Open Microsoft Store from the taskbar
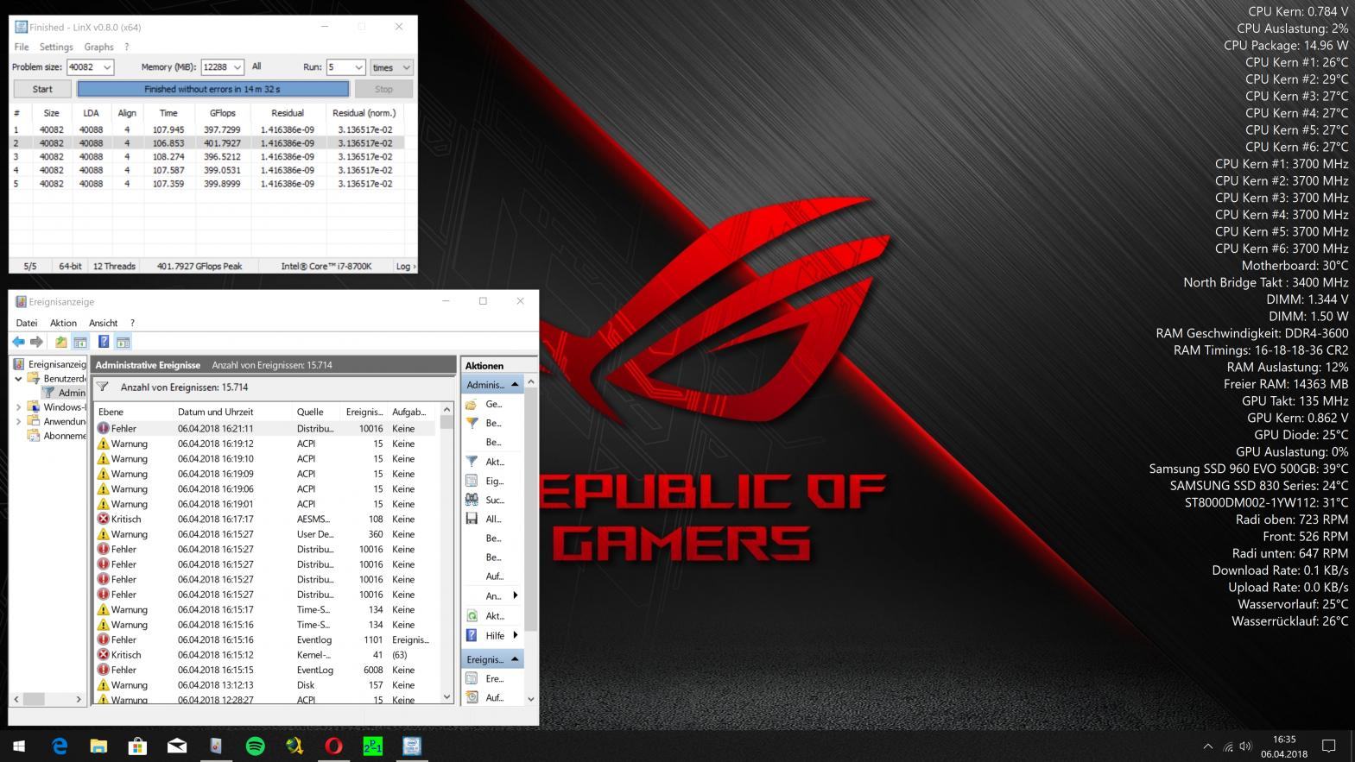The image size is (1355, 762). pos(137,746)
